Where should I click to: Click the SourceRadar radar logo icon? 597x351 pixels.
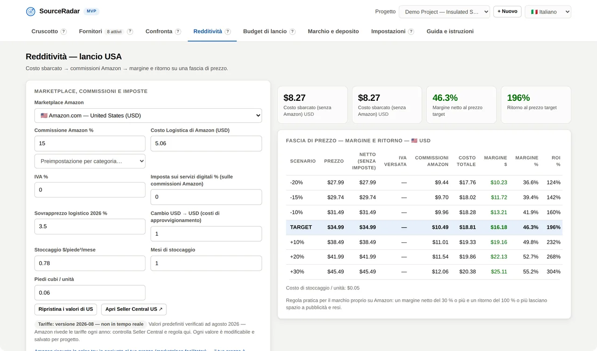[31, 12]
